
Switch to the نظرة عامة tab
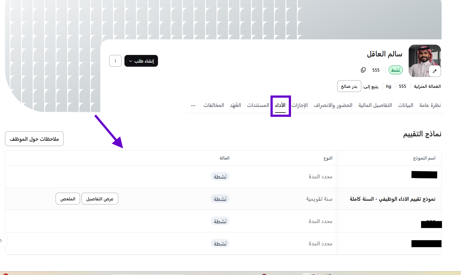click(430, 105)
